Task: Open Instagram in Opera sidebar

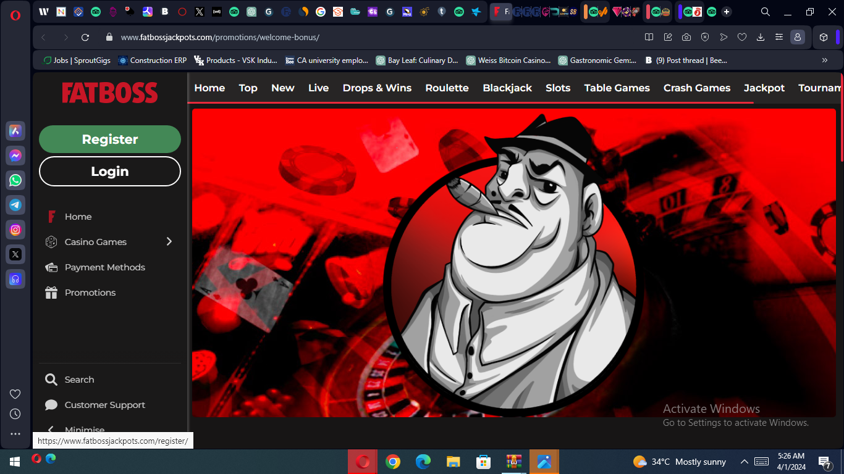Action: coord(15,230)
